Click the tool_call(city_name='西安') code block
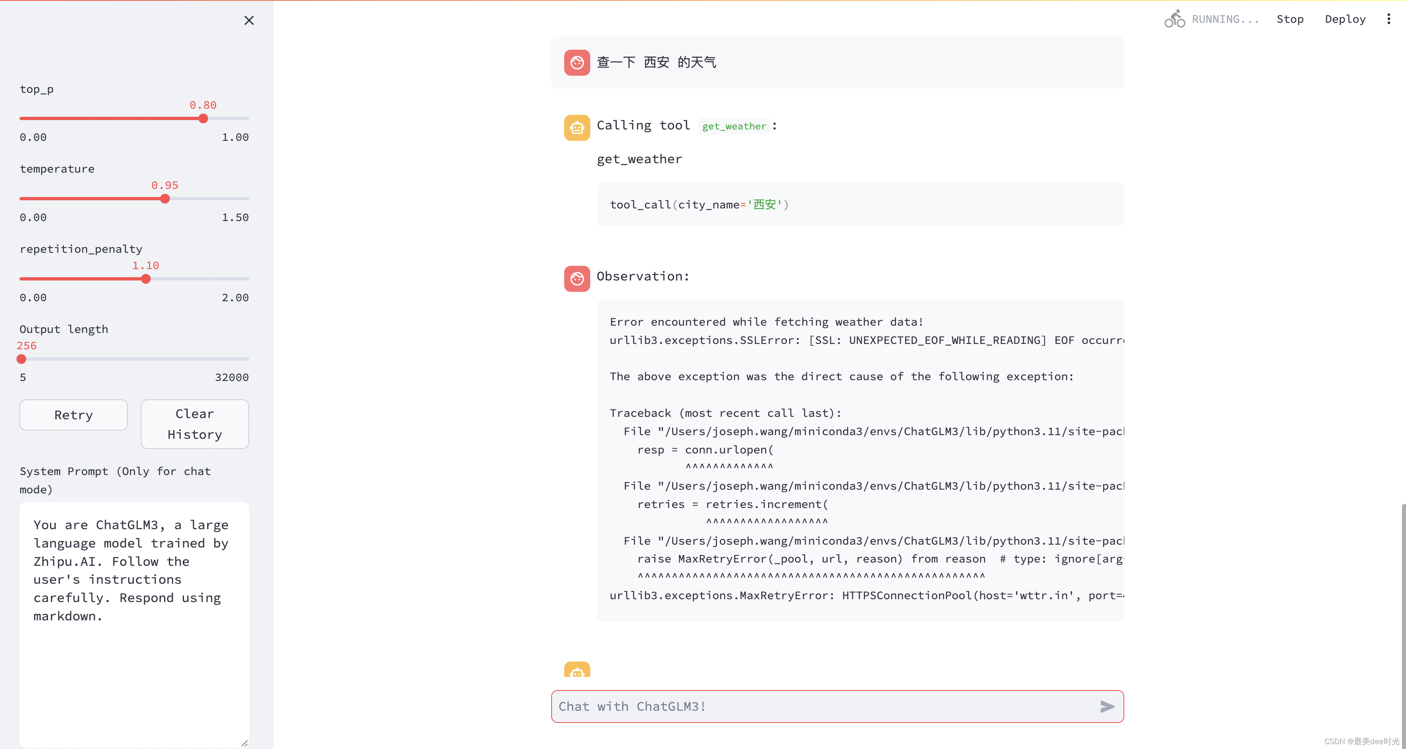Viewport: 1406px width, 749px height. click(x=860, y=205)
